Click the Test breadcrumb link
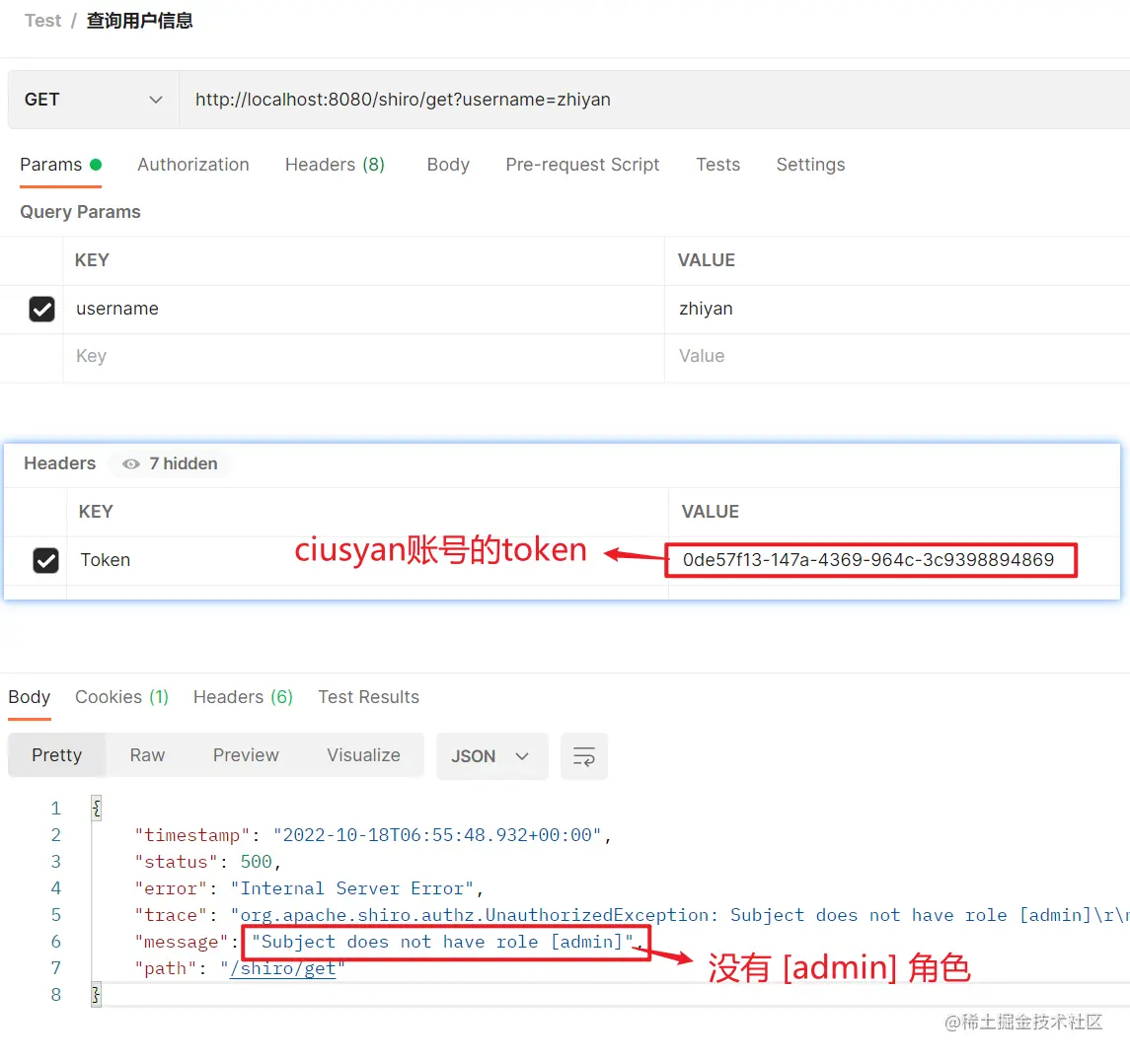This screenshot has height=1059, width=1130. click(x=42, y=20)
